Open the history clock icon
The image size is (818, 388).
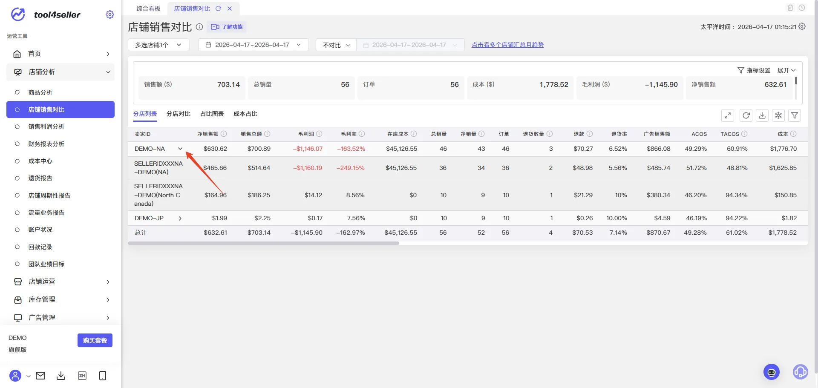[802, 8]
